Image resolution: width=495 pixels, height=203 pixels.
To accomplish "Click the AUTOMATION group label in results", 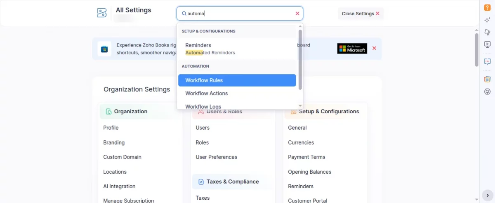I will [196, 66].
